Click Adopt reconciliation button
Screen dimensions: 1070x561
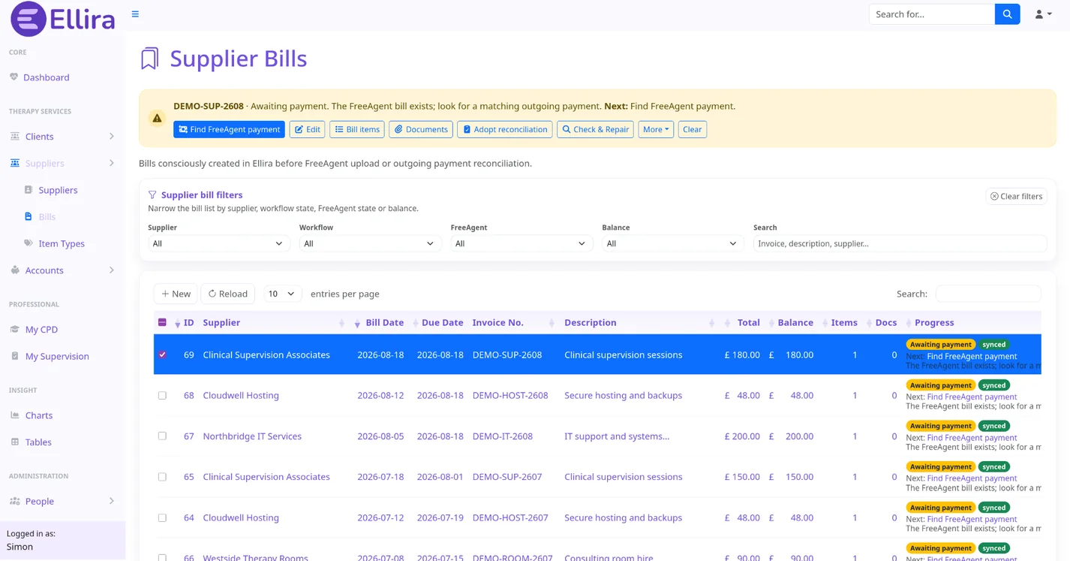click(505, 129)
